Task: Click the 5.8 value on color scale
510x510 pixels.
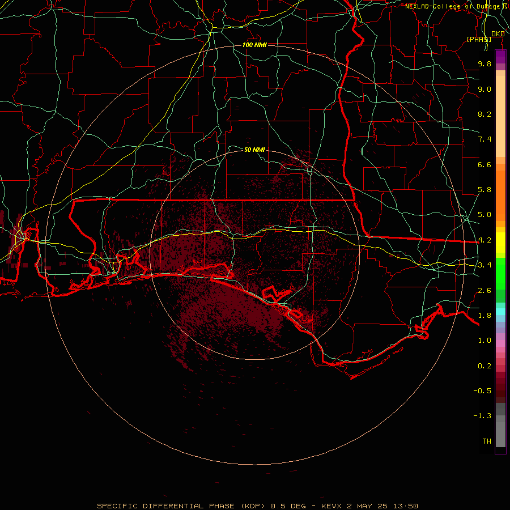Action: click(x=484, y=190)
